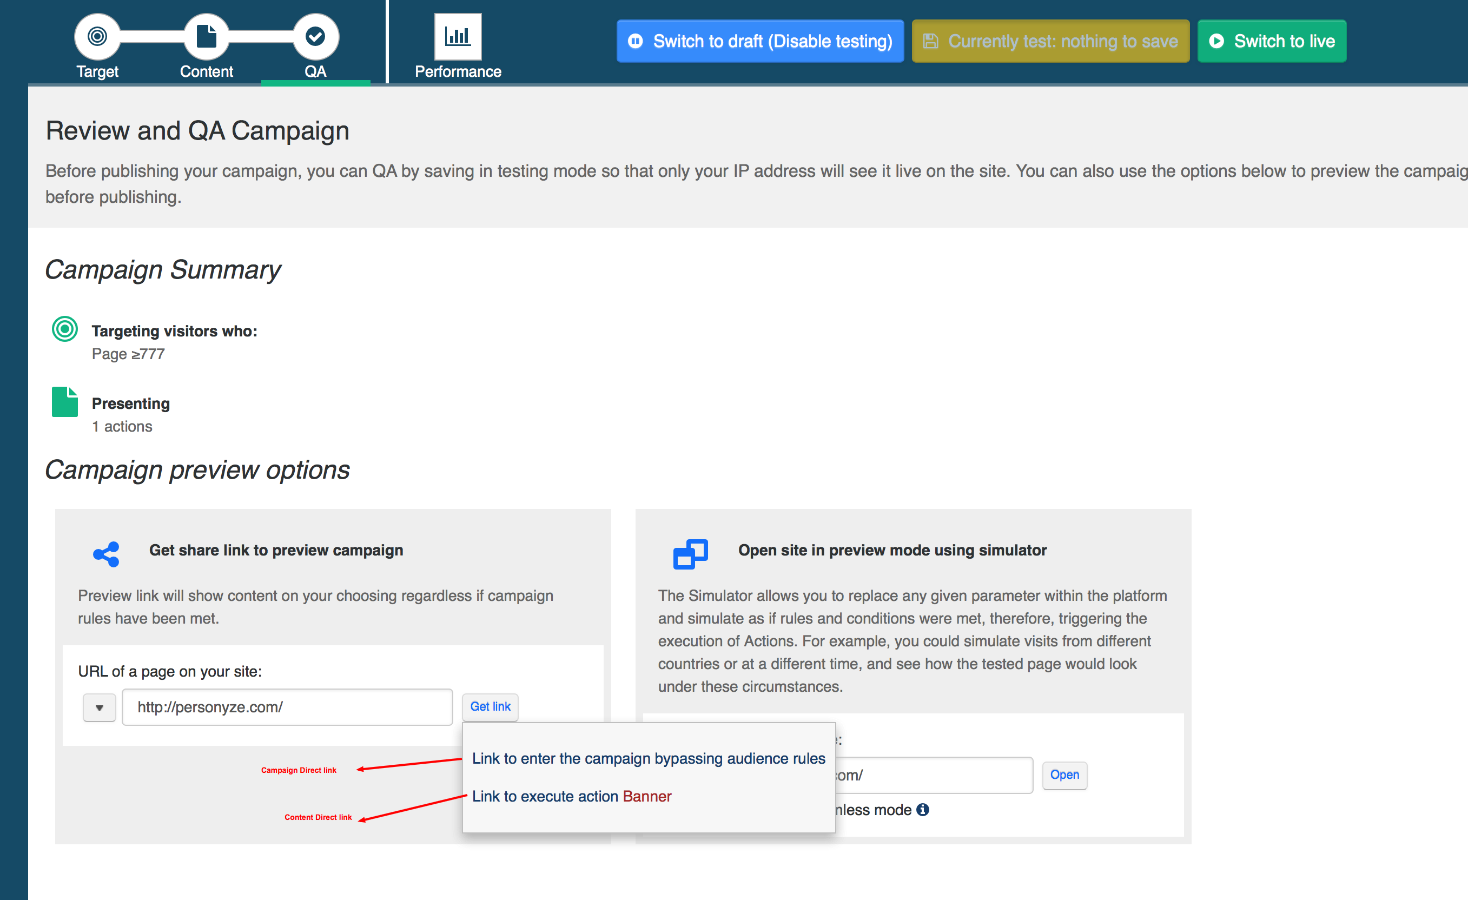Click the green Presenting document icon
This screenshot has width=1468, height=900.
pyautogui.click(x=65, y=401)
